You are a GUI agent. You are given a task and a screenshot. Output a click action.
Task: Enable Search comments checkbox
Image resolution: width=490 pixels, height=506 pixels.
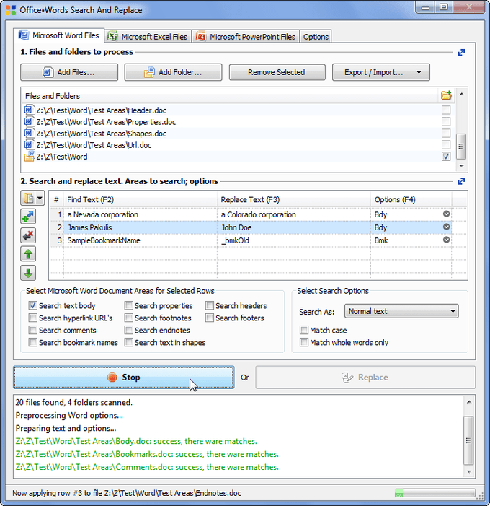tap(33, 330)
